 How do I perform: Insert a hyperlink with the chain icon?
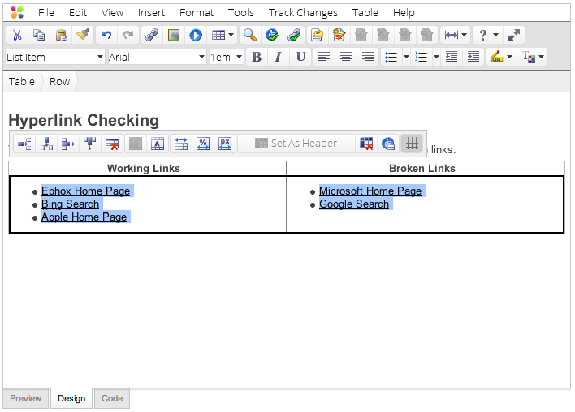151,35
